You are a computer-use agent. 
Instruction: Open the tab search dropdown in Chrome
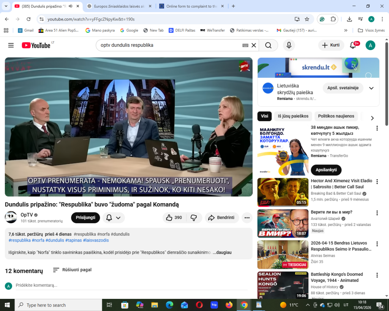6,6
